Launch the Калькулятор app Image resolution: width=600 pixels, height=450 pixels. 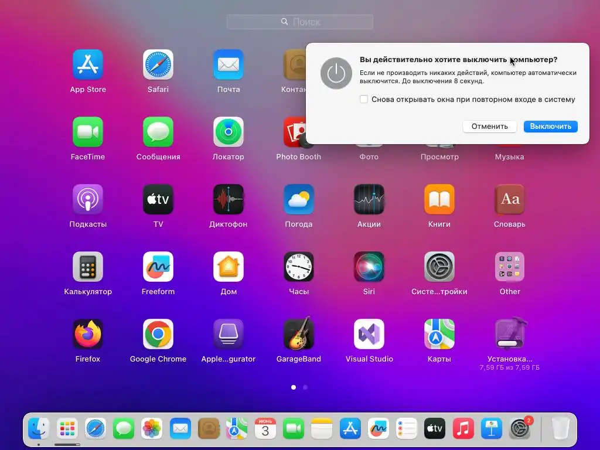click(88, 267)
